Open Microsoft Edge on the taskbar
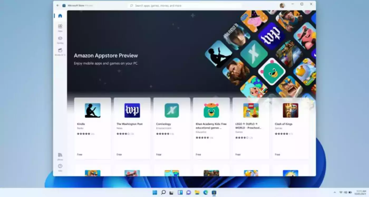This screenshot has width=369, height=197. tap(206, 192)
